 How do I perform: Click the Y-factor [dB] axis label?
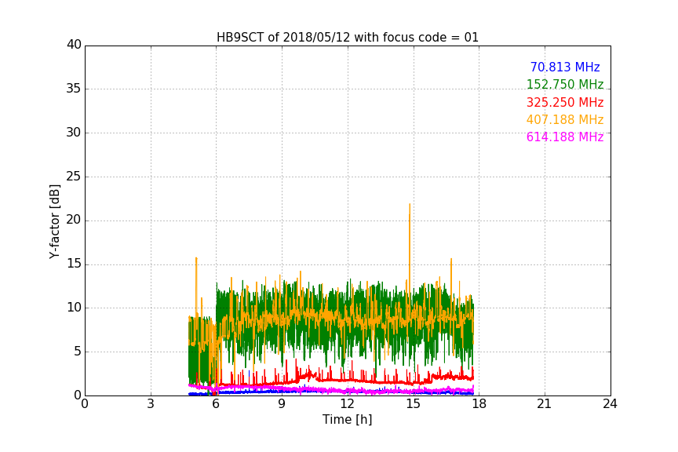click(x=54, y=221)
